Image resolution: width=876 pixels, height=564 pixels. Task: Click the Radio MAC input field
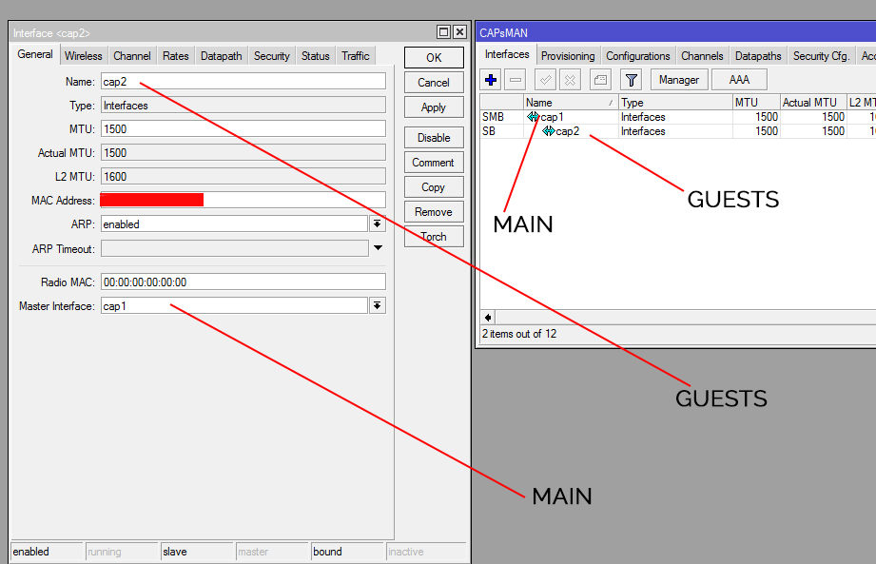pos(243,282)
